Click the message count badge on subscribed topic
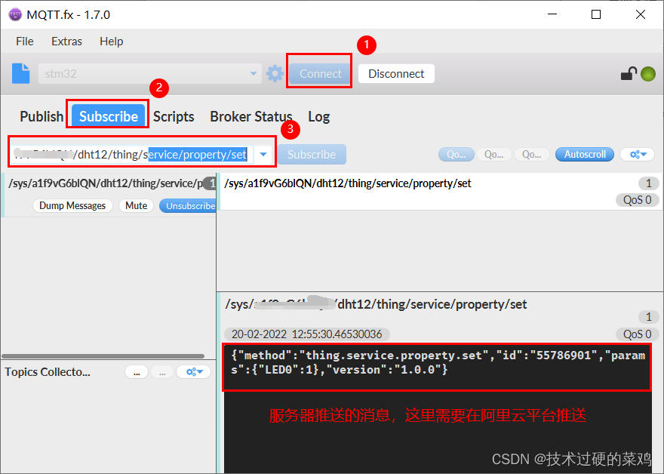This screenshot has height=474, width=664. tap(211, 183)
